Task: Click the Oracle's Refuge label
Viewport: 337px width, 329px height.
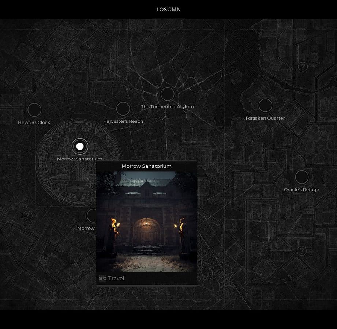Action: [302, 190]
